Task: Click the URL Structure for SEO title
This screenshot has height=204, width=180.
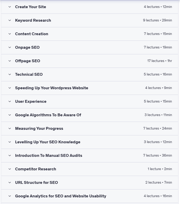Action: [x=36, y=183]
